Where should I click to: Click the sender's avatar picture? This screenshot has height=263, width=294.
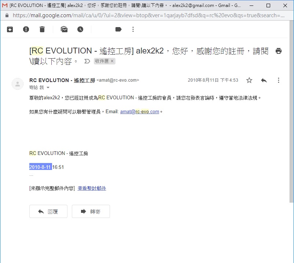(x=18, y=84)
